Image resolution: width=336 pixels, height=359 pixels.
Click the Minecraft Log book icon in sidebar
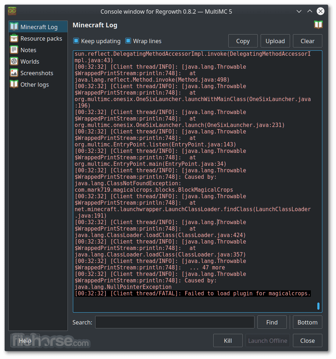pos(14,27)
